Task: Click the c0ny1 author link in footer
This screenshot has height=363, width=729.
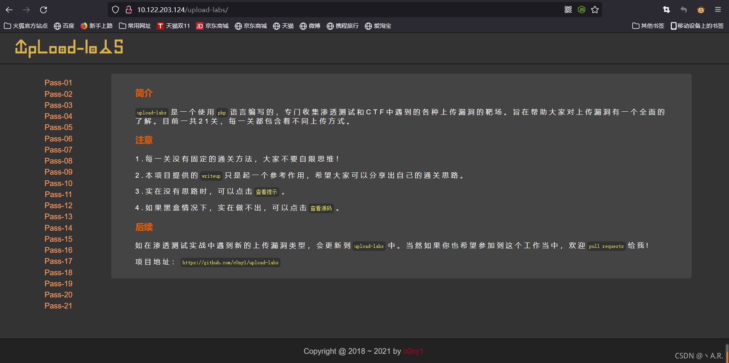Action: tap(413, 351)
